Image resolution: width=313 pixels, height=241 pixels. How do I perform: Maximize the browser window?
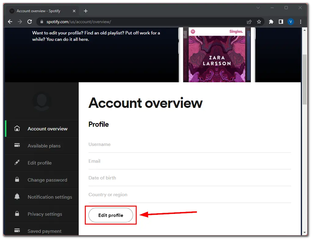click(x=286, y=8)
